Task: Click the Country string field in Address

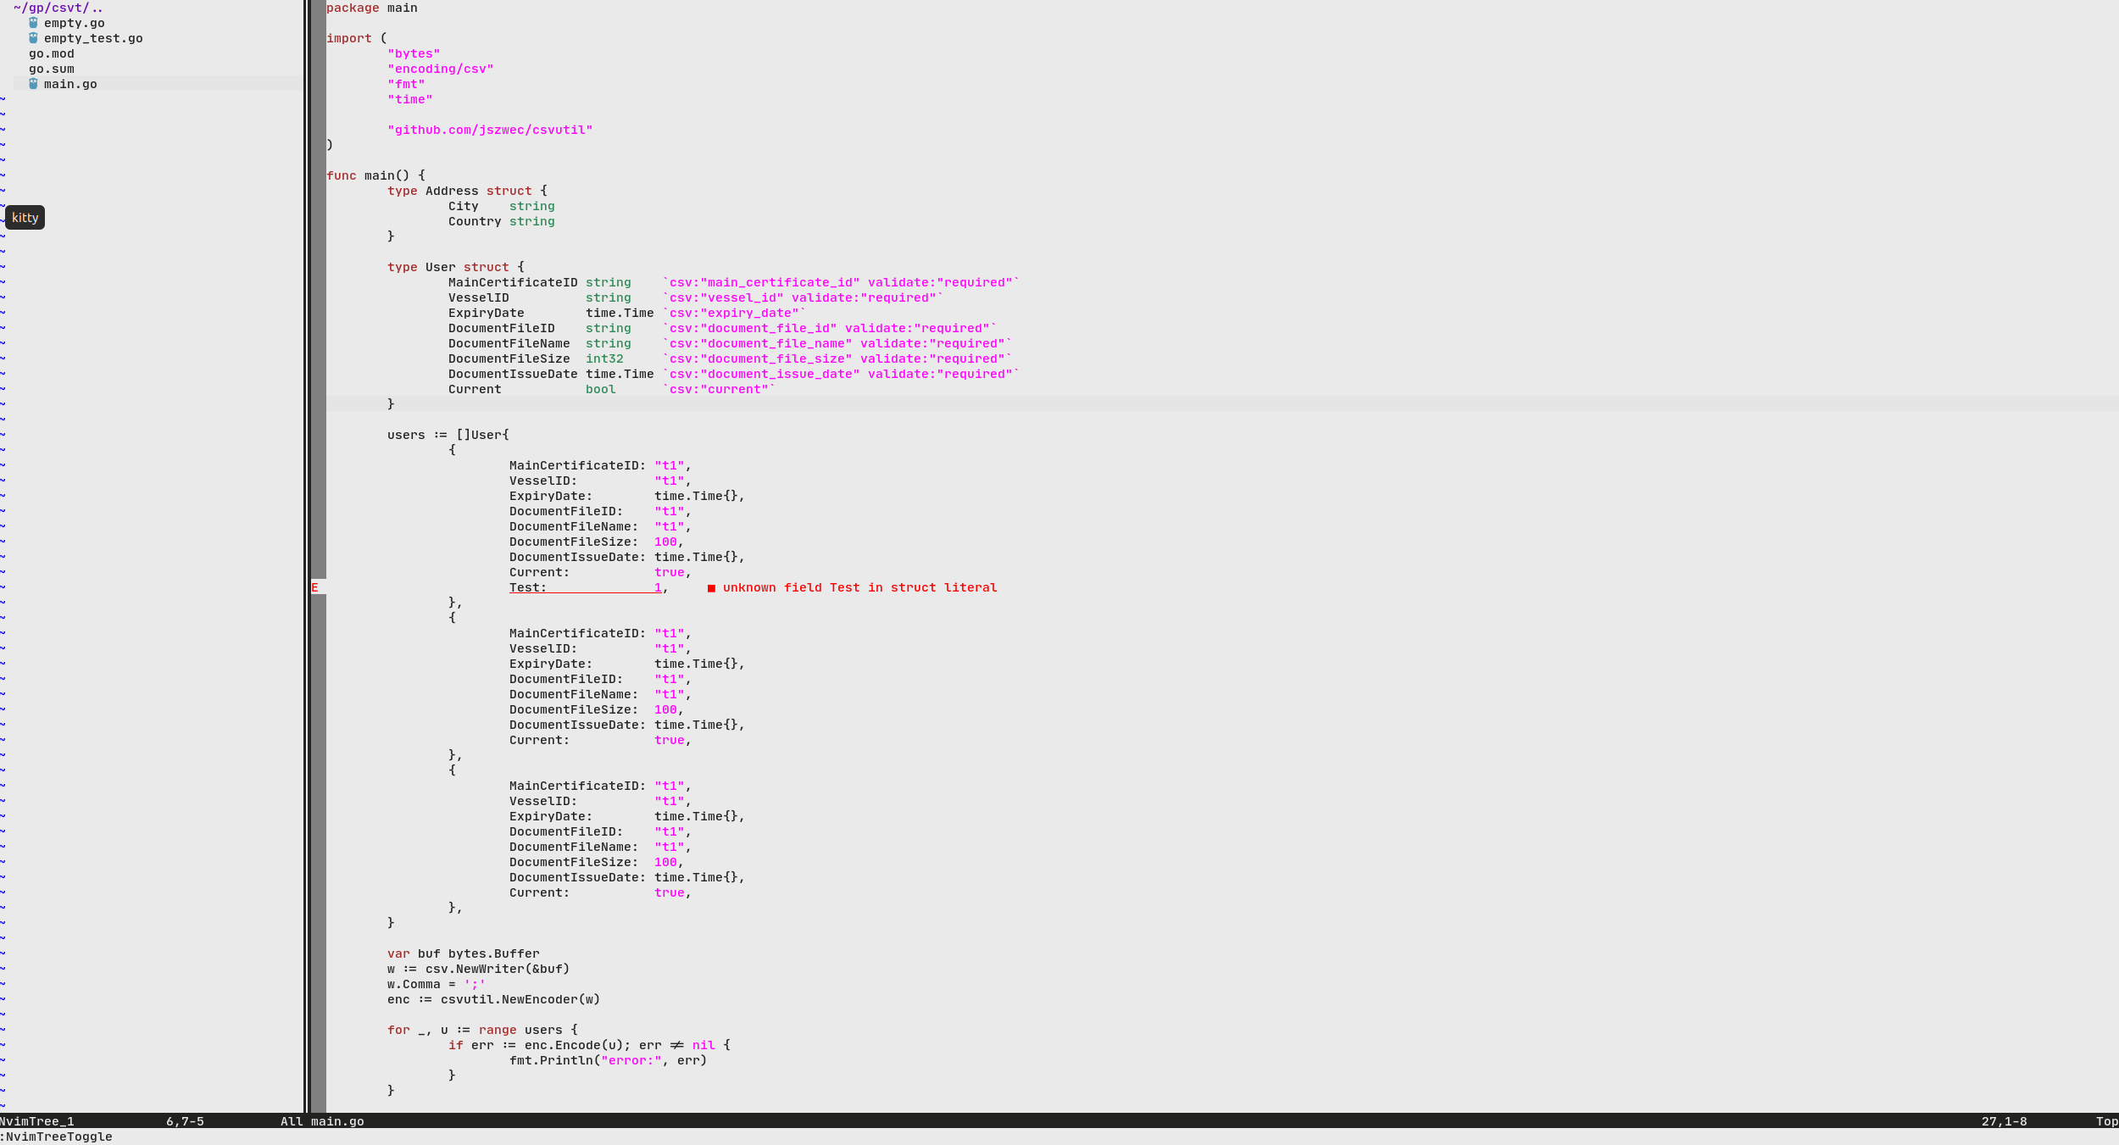Action: tap(502, 221)
